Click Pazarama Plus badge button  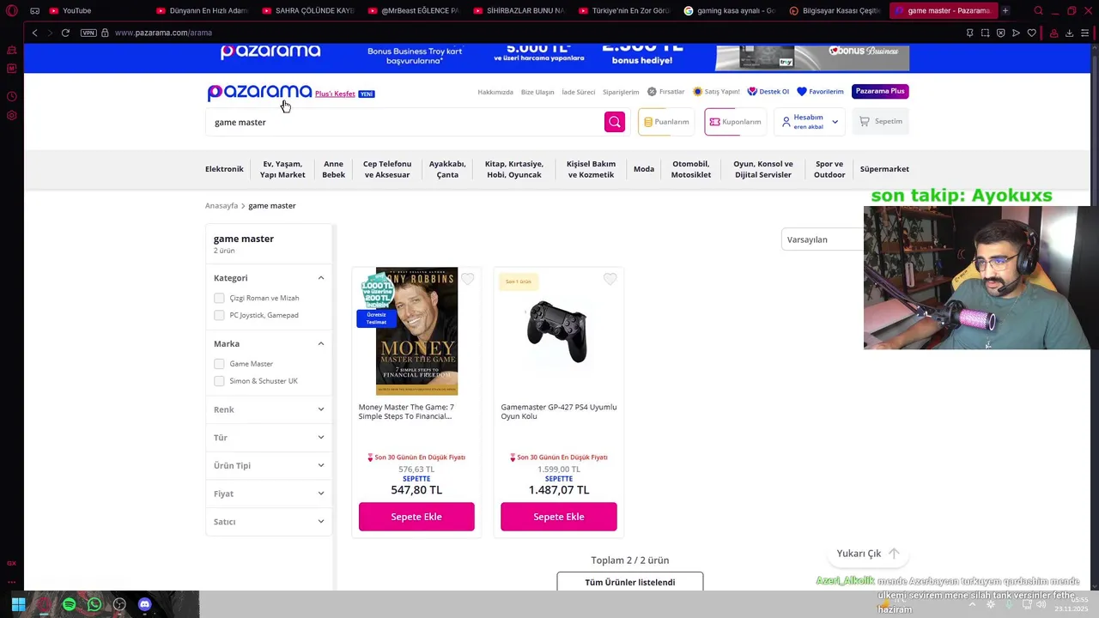880,91
